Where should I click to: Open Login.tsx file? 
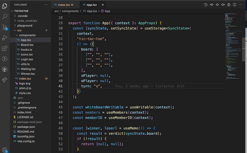tap(31, 59)
